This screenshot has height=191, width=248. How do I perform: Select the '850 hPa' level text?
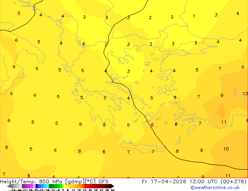pos(50,182)
